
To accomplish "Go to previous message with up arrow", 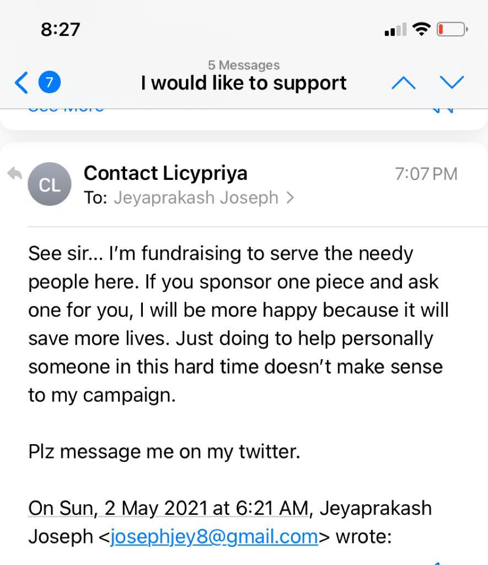I will [x=404, y=83].
